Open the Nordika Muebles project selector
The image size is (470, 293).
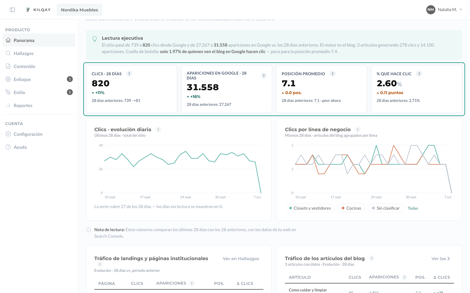[79, 10]
